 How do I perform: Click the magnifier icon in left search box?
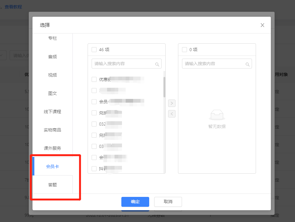158,64
